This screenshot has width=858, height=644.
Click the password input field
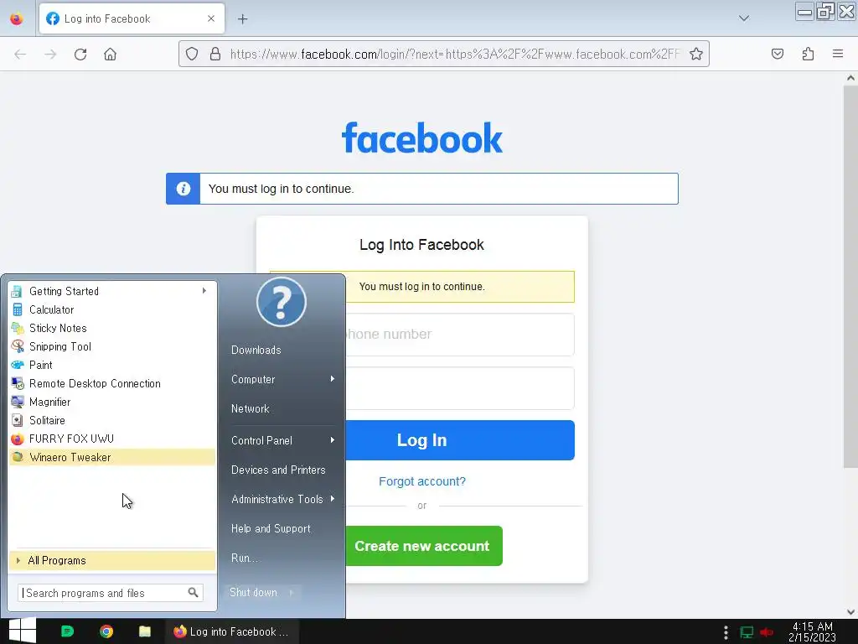460,388
